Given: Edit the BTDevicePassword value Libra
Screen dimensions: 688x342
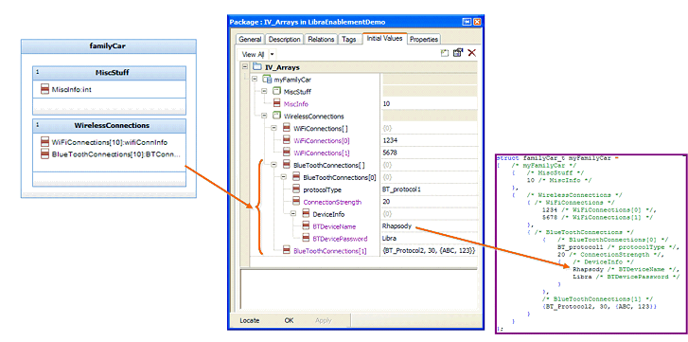Looking at the screenshot, I should (429, 239).
